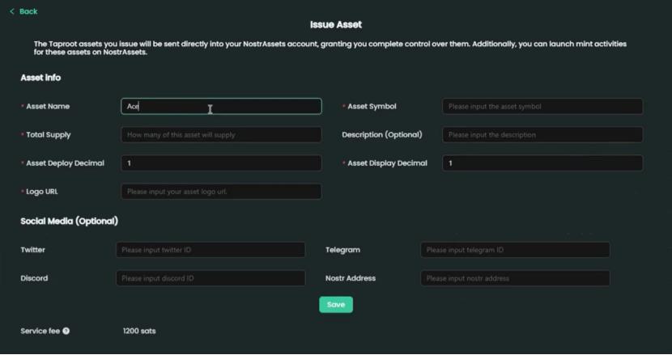
Task: Click the Back arrow link
Action: click(x=23, y=11)
